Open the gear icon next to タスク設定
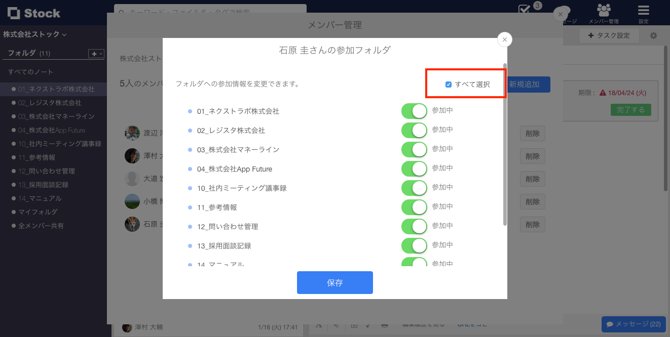The height and width of the screenshot is (337, 670). pos(653,35)
